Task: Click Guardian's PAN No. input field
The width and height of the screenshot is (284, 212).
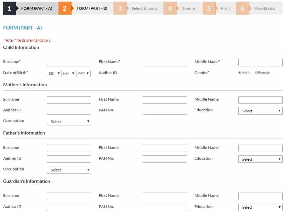Action: [164, 207]
